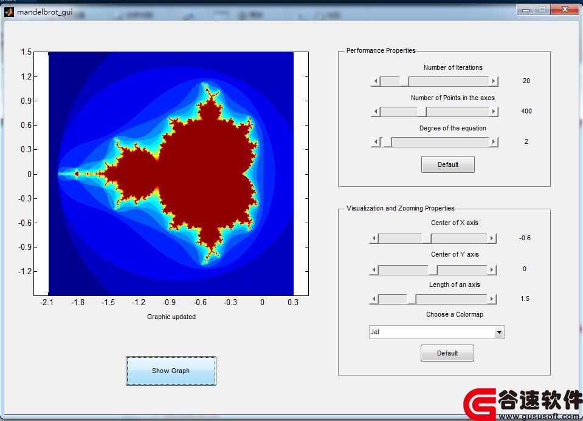Click the 'Graphic updated' status text
The height and width of the screenshot is (421, 583).
pos(171,317)
